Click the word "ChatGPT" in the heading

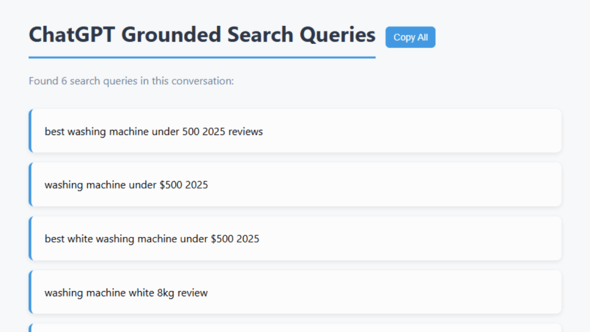pyautogui.click(x=71, y=34)
